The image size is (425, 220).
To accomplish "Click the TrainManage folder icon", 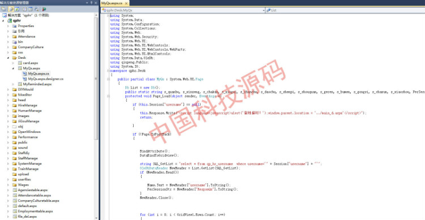I will 14,169.
